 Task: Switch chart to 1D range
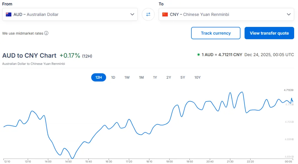coord(113,77)
